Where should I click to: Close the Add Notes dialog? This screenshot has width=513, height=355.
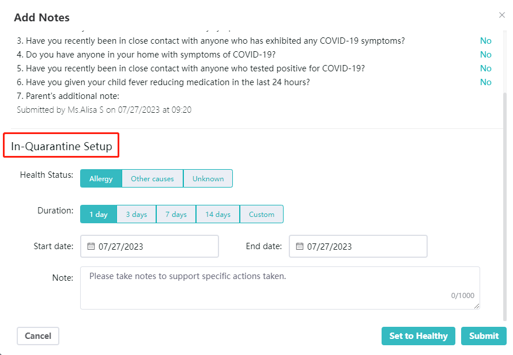click(502, 15)
